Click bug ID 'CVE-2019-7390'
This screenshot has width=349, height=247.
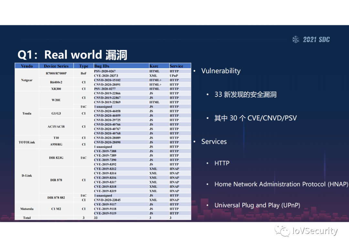pos(105,160)
